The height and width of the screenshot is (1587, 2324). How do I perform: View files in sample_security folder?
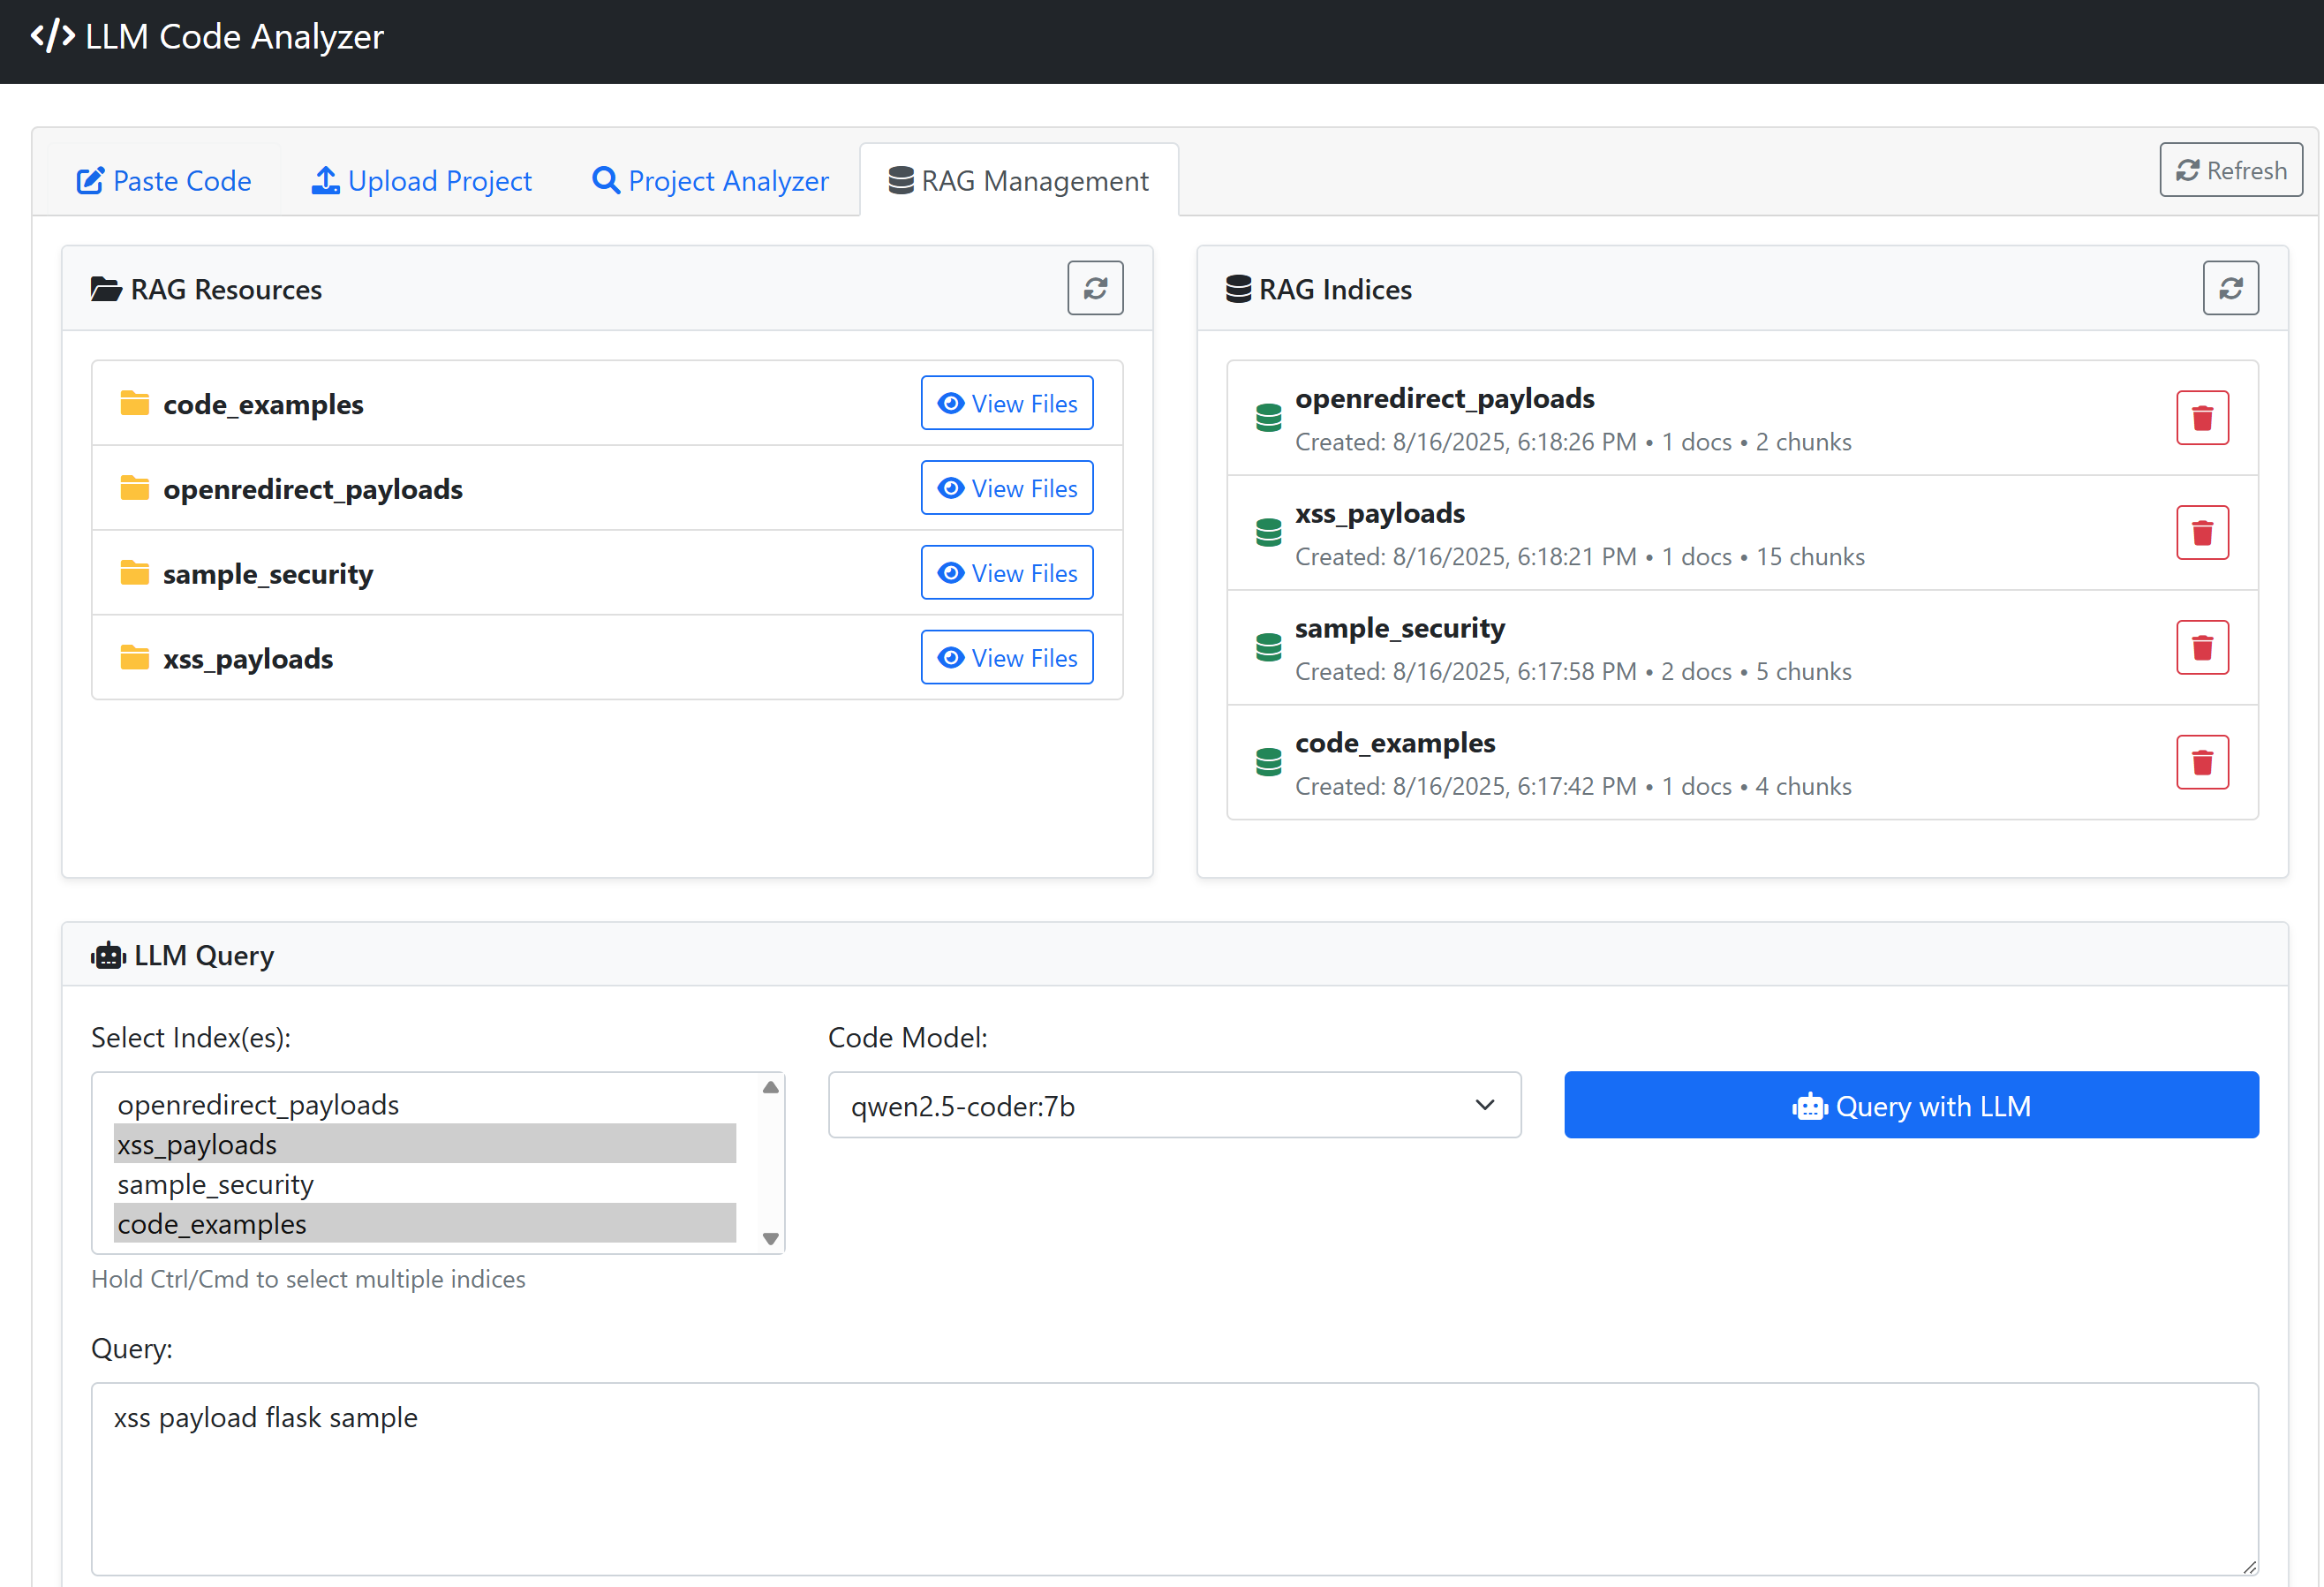point(1006,573)
